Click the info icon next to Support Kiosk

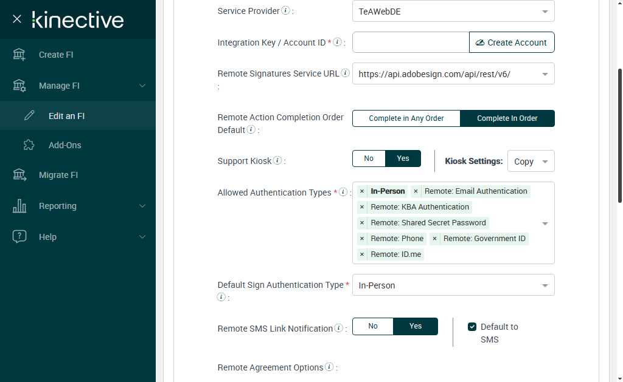(277, 161)
